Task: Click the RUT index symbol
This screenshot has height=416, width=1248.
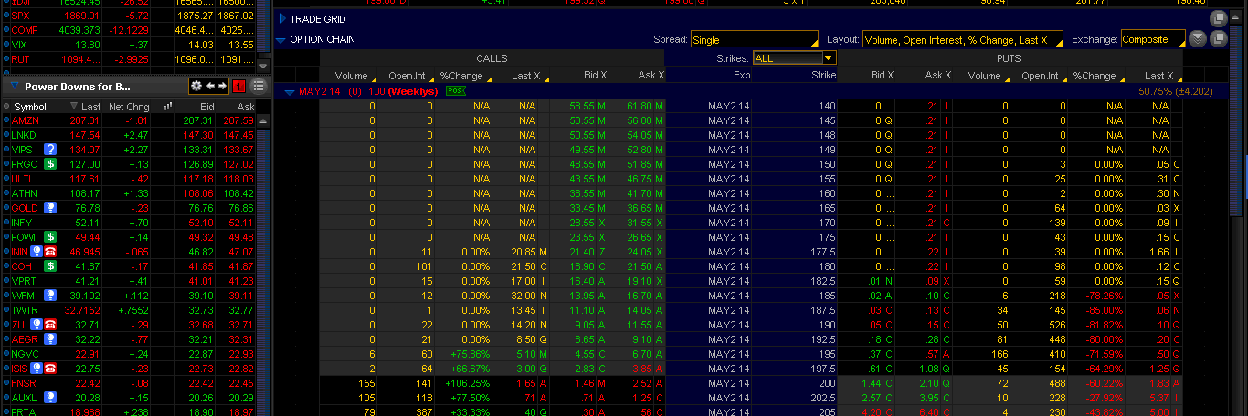Action: [x=20, y=59]
